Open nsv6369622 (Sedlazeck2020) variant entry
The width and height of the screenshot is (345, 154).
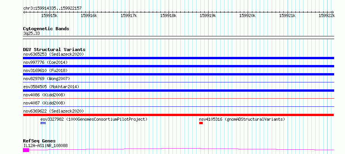53,111
